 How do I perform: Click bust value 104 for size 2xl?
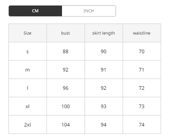66,125
